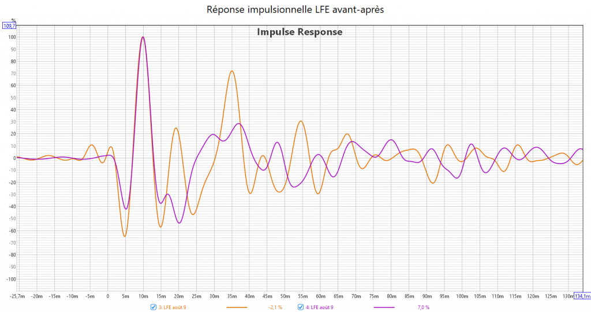This screenshot has height=312, width=591.
Task: Click the 'Impulse Response' graph title
Action: 300,32
